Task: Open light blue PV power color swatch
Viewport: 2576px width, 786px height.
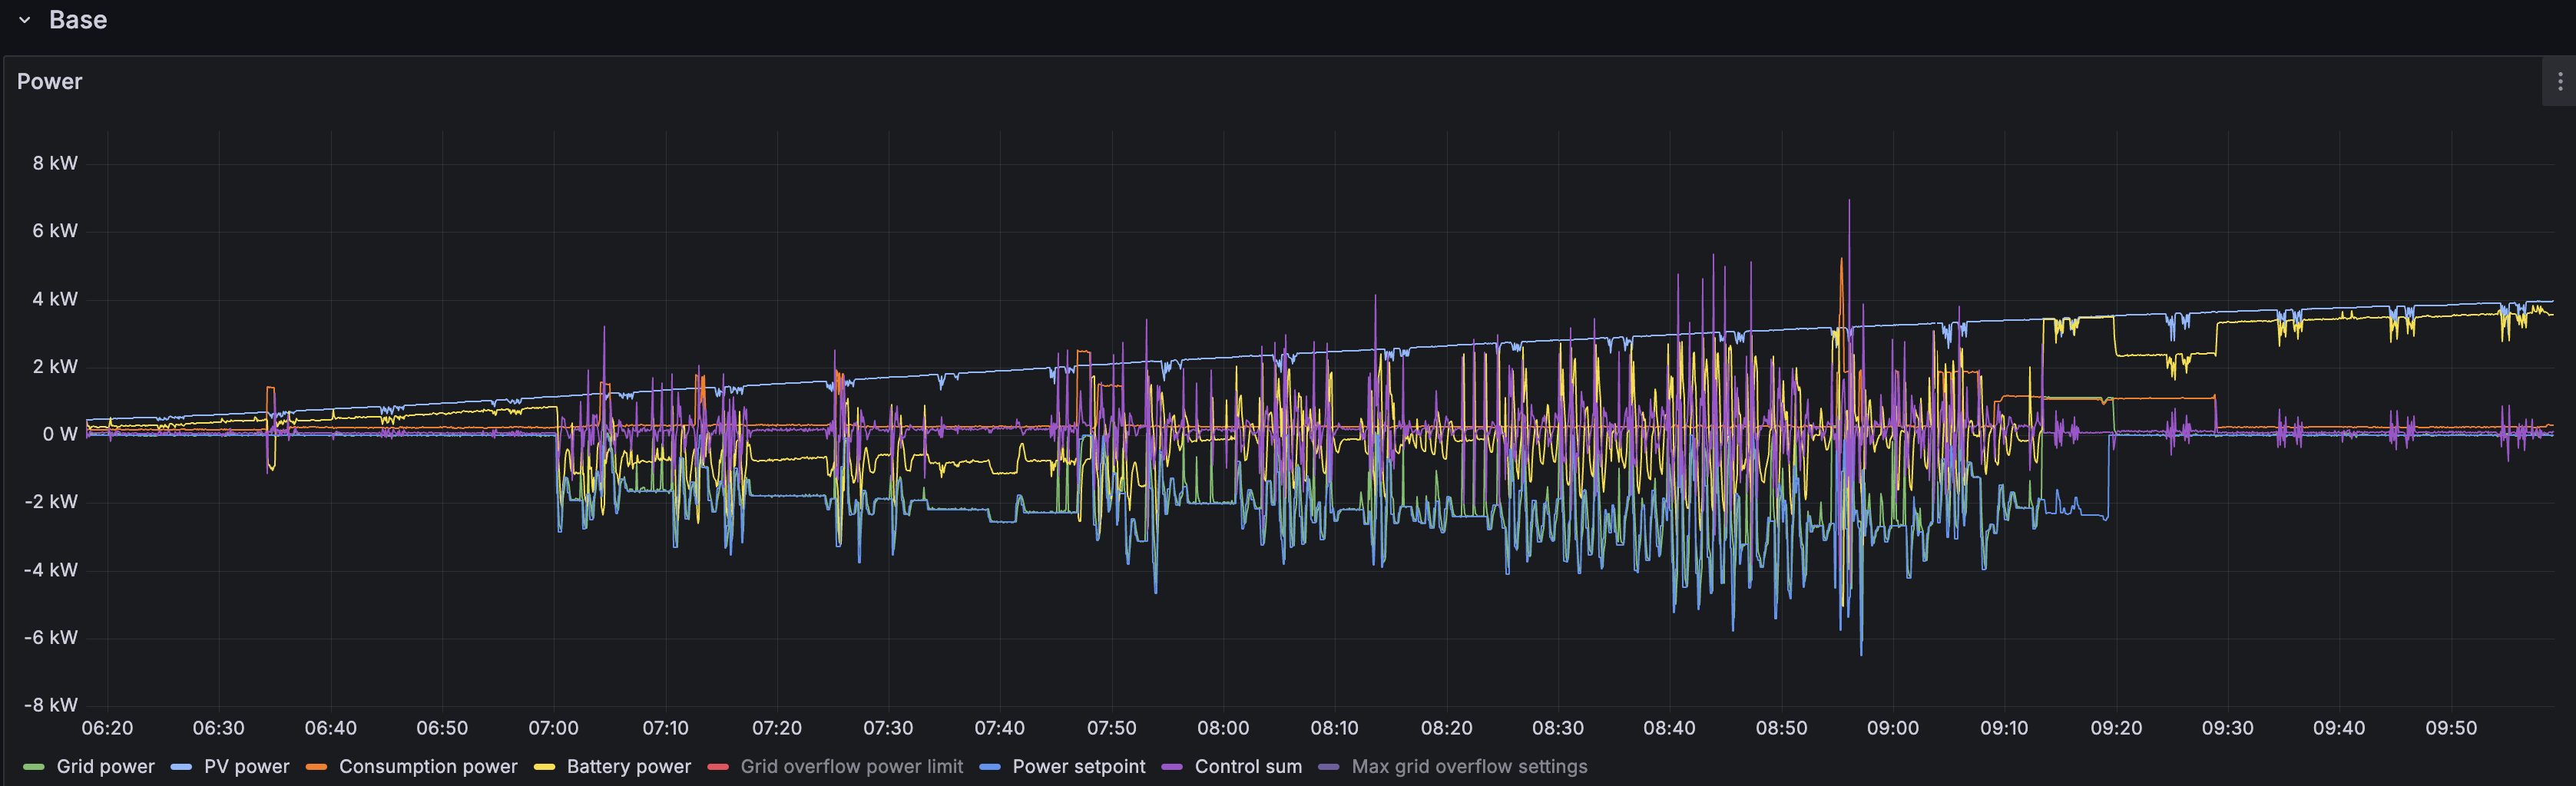Action: pyautogui.click(x=181, y=767)
